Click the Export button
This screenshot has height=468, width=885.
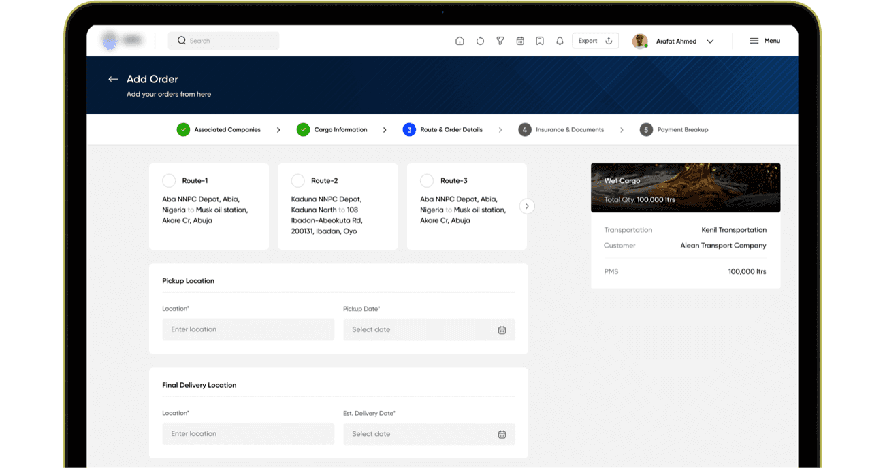(x=596, y=41)
